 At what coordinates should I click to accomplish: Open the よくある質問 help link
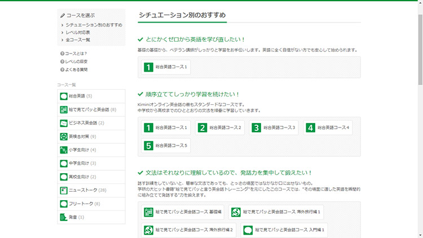point(76,69)
